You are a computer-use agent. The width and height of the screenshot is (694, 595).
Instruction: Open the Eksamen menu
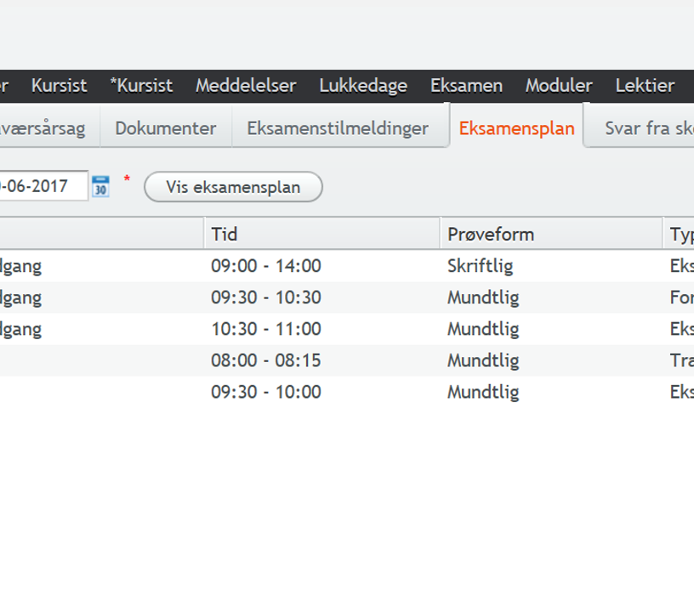click(467, 86)
